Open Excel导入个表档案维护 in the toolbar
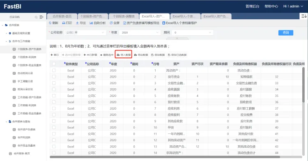 179,23
